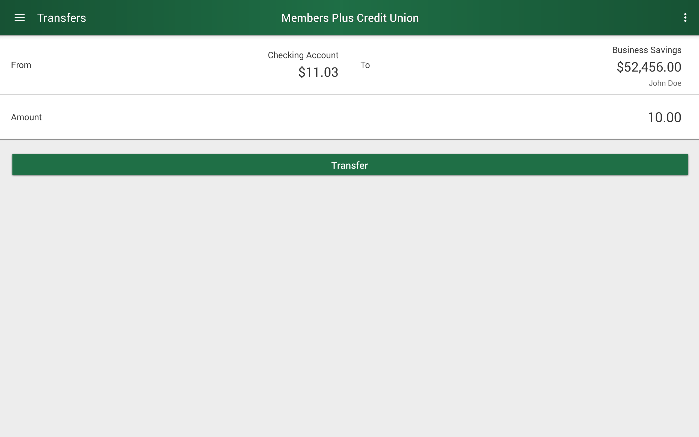The image size is (699, 437).
Task: Tap the Business Savings account name
Action: click(647, 49)
